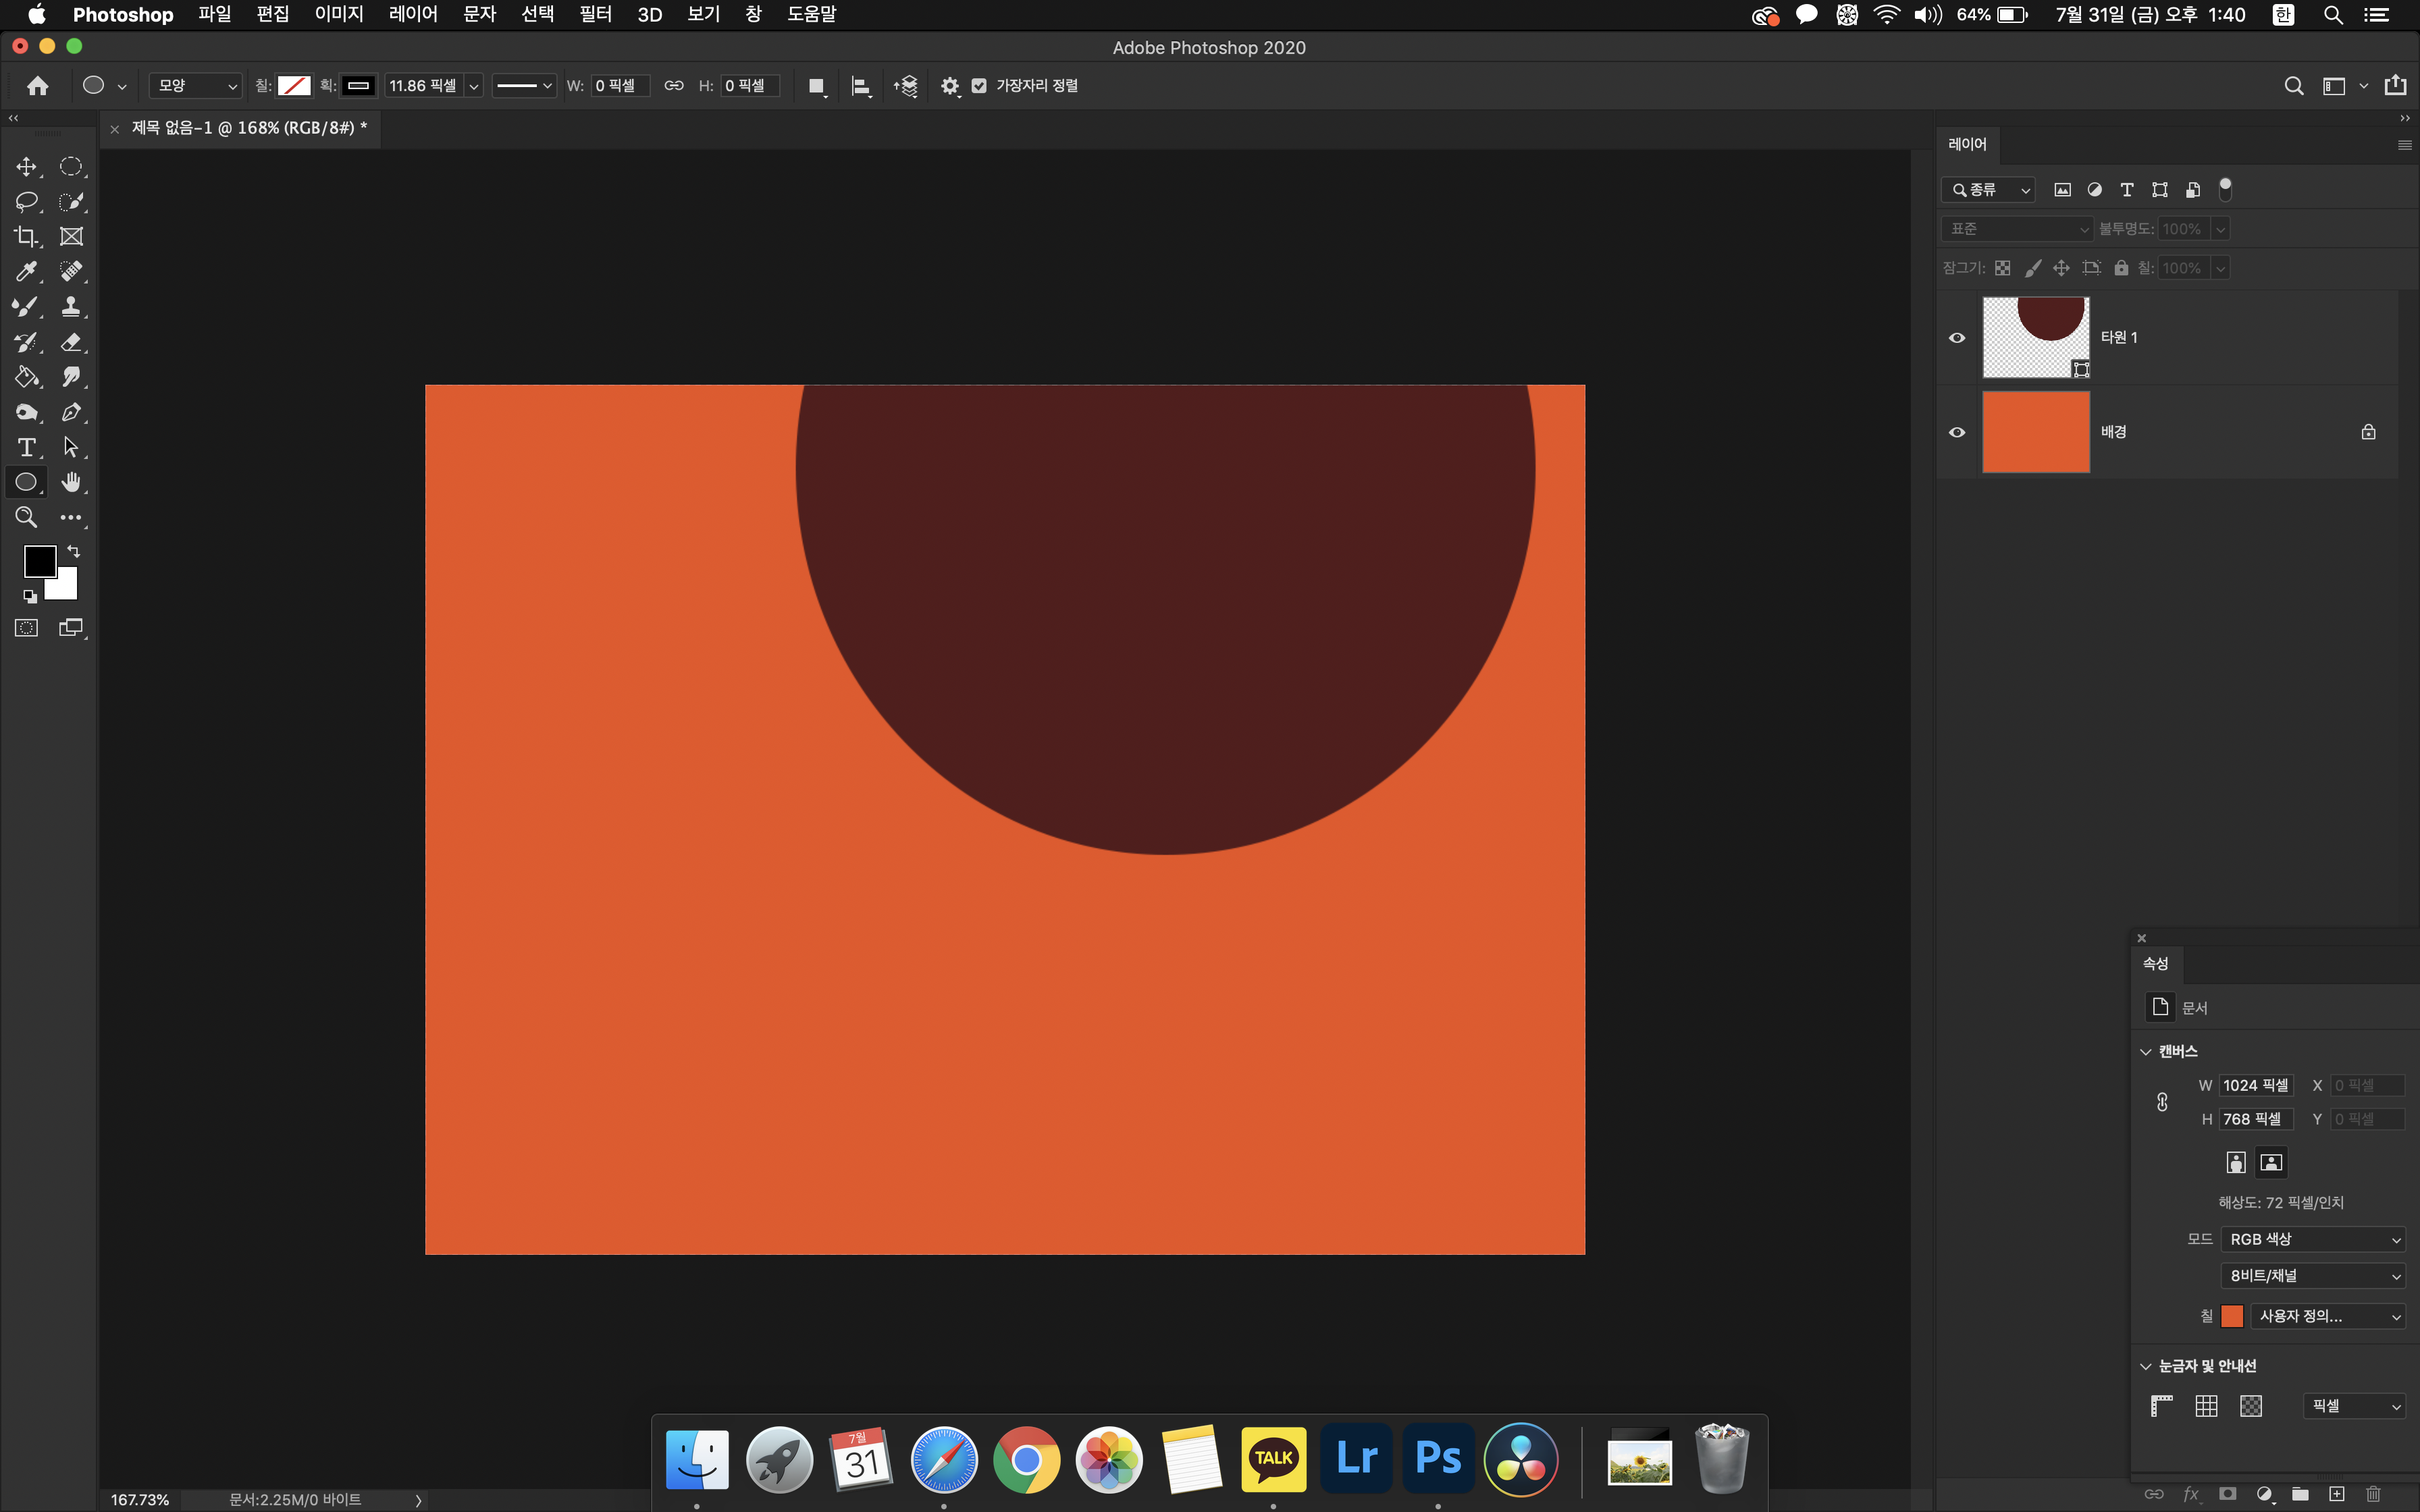Image resolution: width=2420 pixels, height=1512 pixels.
Task: Open the 레이어 menu
Action: tap(413, 14)
